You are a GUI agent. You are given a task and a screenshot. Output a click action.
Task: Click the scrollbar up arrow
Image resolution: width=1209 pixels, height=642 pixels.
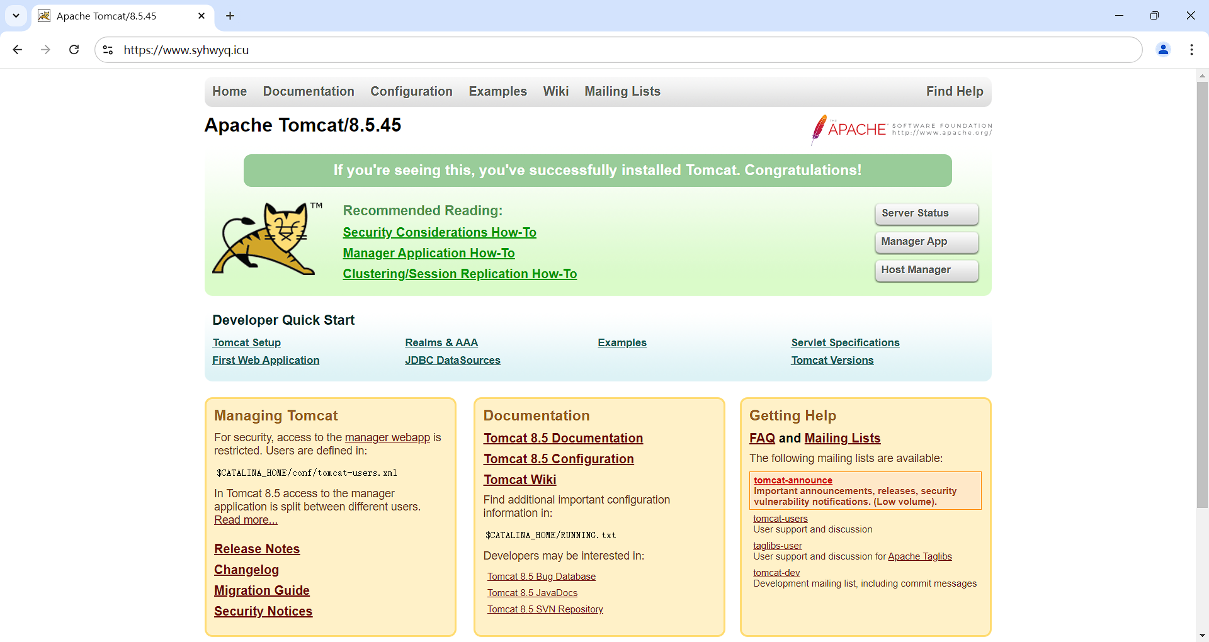point(1202,76)
